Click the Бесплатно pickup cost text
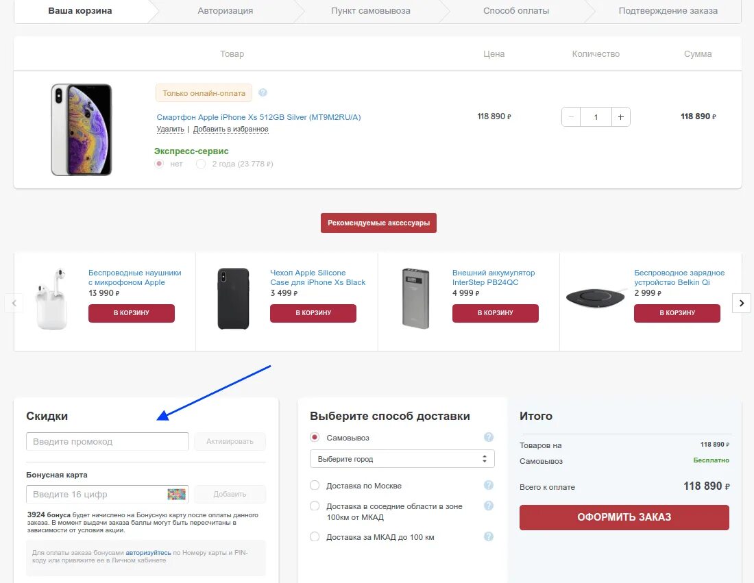754x583 pixels. [712, 460]
